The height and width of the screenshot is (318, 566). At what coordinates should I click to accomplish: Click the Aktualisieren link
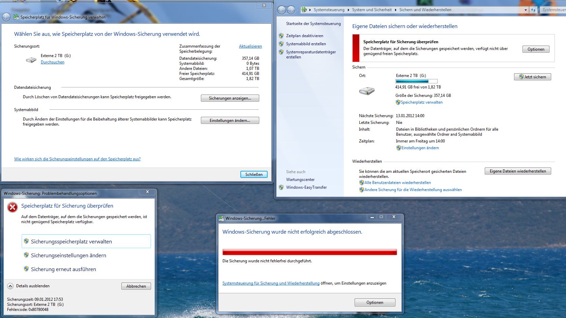pos(250,46)
